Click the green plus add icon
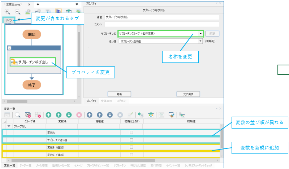 (48, 115)
